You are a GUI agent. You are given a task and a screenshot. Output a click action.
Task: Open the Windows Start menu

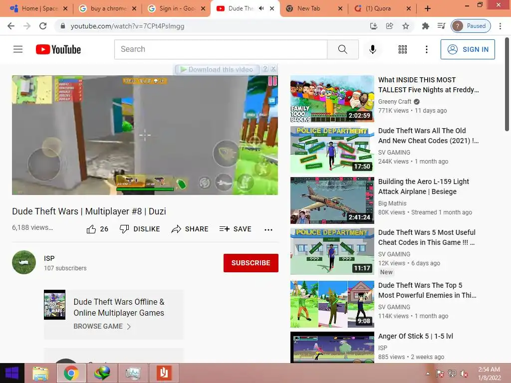point(12,373)
